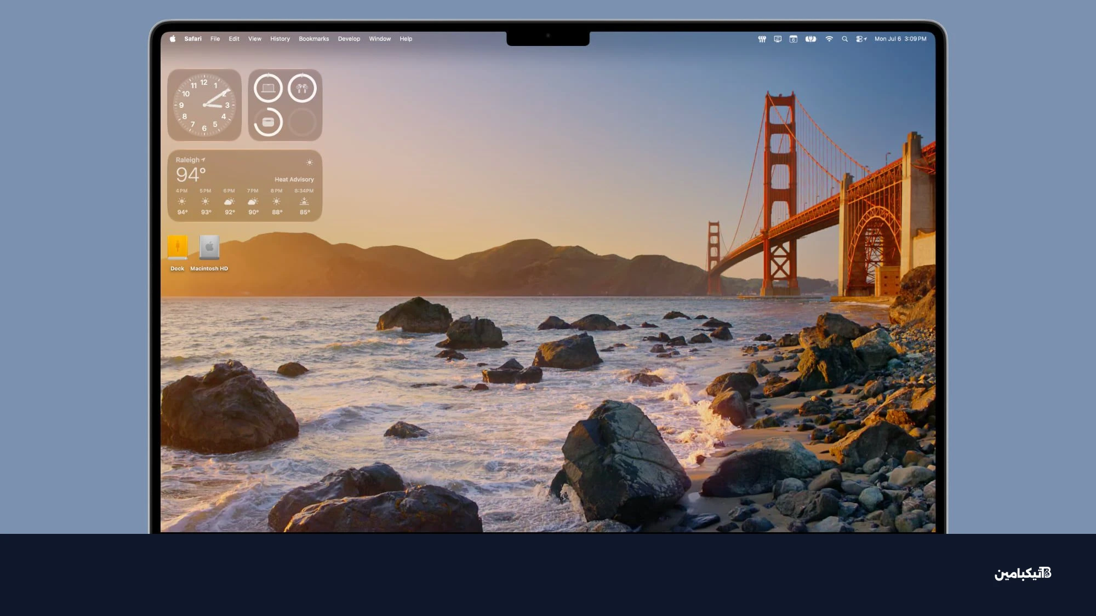Open Control Center in menu bar

(861, 39)
